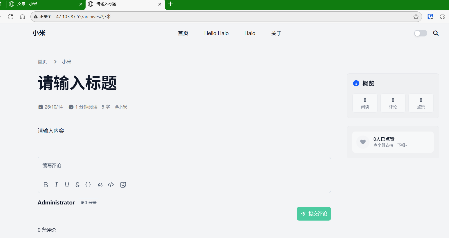Toggle bold formatting in comment editor

[x=46, y=185]
